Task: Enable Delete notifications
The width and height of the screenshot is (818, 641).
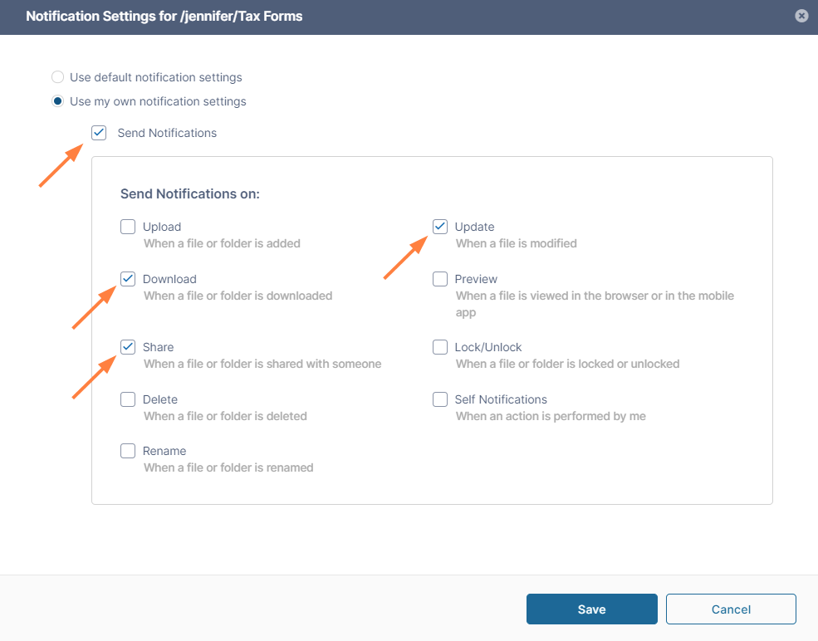Action: [128, 399]
